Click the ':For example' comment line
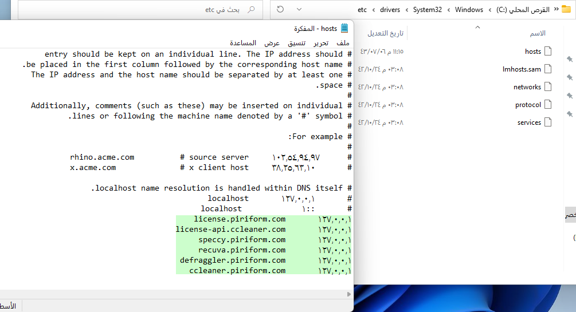 point(320,137)
